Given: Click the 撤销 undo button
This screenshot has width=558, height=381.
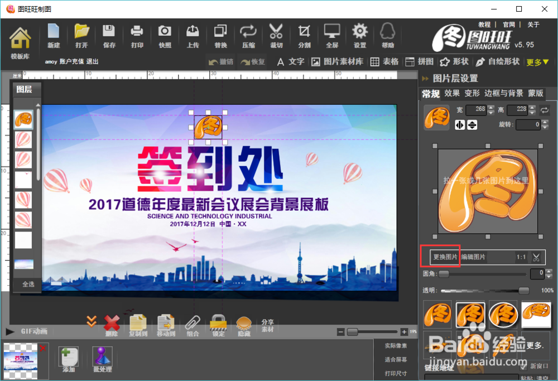Looking at the screenshot, I should coord(220,62).
